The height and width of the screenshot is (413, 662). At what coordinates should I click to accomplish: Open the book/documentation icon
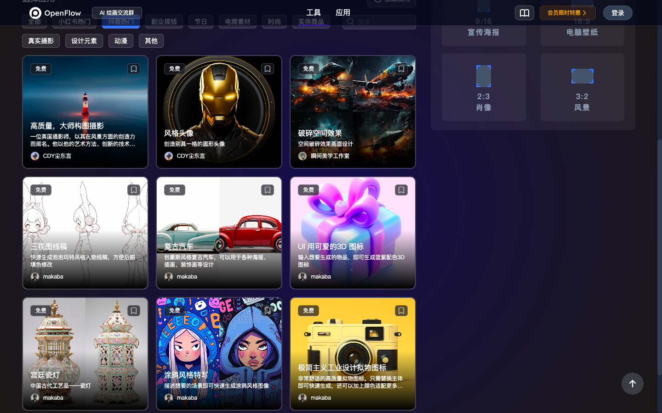point(525,13)
